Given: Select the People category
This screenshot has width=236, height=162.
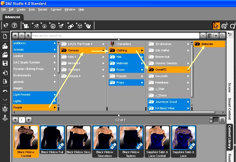Looking at the screenshot, I should [x=35, y=107].
